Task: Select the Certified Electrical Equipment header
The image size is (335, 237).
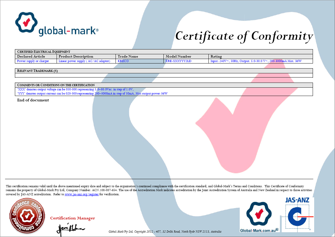Action: [44, 52]
